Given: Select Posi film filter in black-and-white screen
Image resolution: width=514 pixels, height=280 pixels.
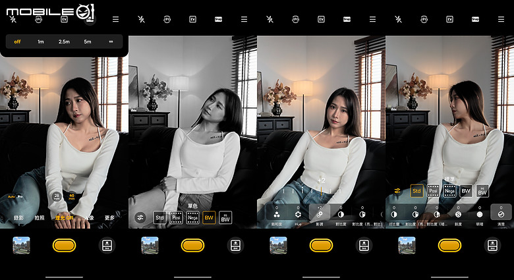Looking at the screenshot, I should click(177, 217).
